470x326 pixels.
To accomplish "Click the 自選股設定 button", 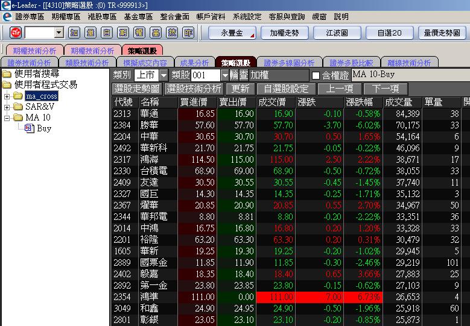I will [x=286, y=89].
